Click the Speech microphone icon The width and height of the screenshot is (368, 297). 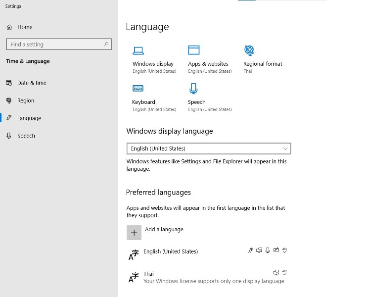click(193, 89)
